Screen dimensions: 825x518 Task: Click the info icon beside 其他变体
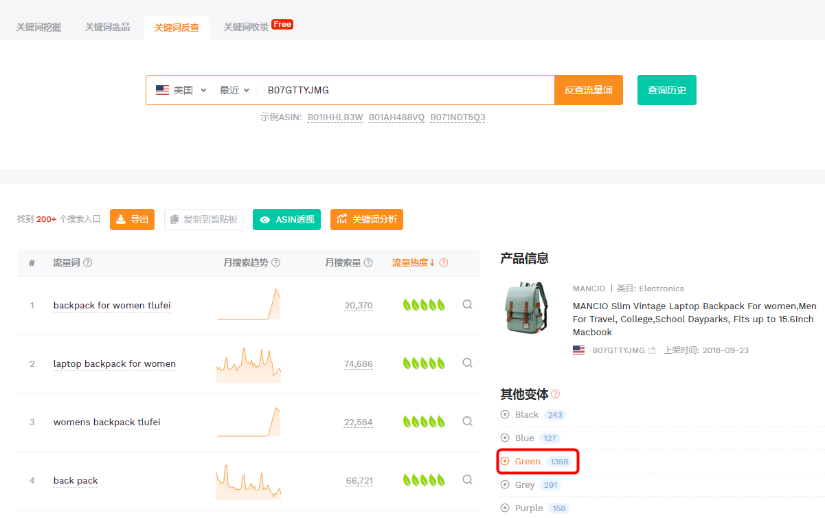click(x=555, y=394)
